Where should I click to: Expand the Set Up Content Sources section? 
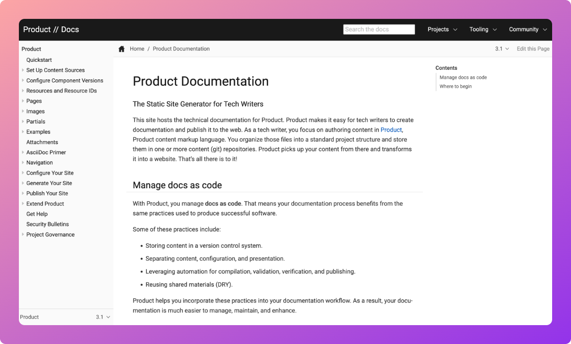point(23,70)
